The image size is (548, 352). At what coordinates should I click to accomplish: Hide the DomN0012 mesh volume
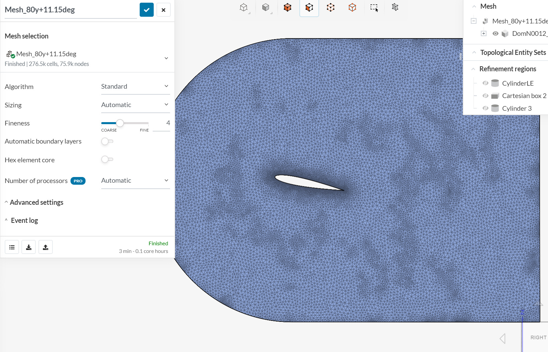click(496, 33)
